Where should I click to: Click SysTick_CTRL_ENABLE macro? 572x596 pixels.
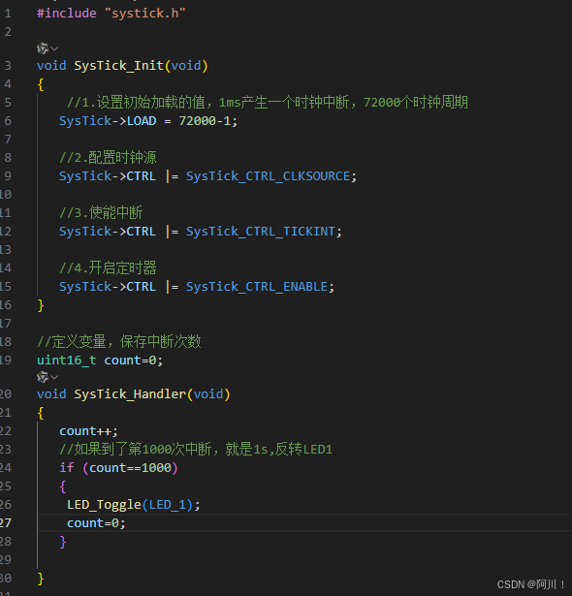257,287
